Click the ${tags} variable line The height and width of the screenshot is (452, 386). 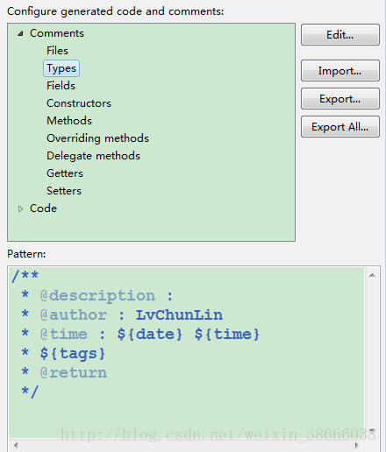coord(63,353)
